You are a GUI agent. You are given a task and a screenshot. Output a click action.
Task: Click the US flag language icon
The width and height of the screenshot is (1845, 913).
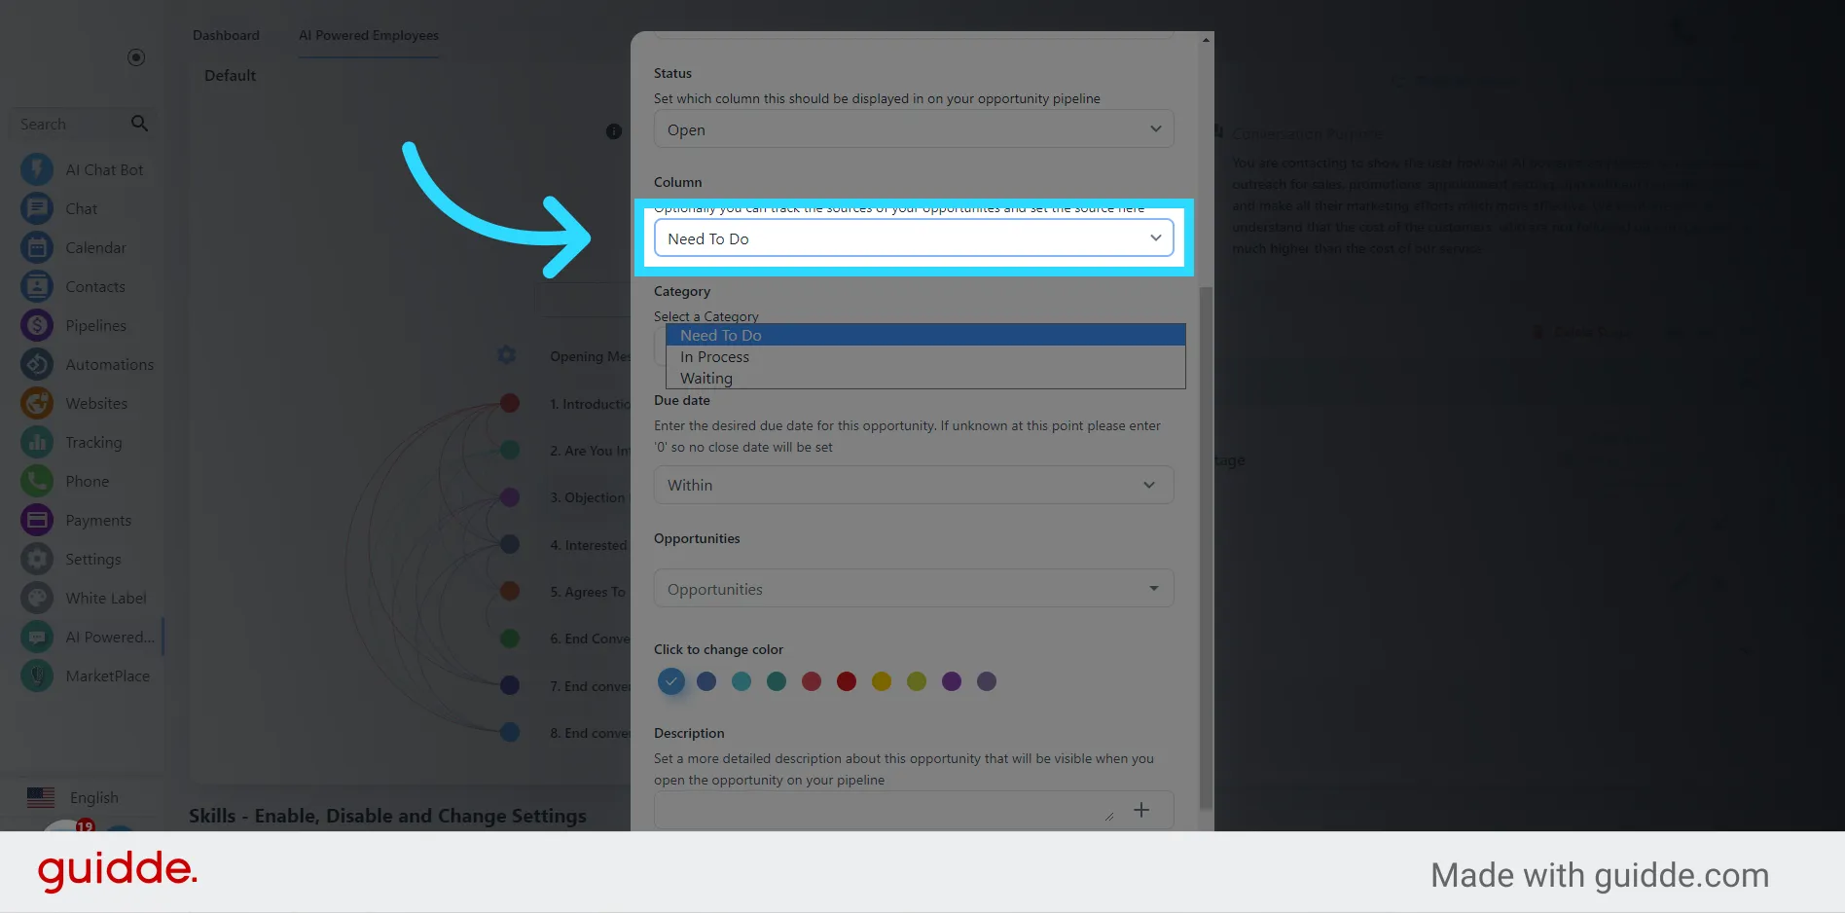(41, 797)
